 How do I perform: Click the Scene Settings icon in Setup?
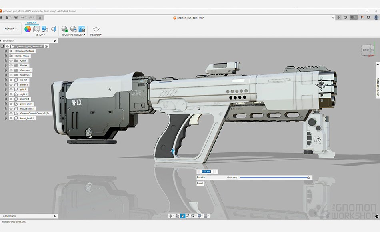click(36, 29)
